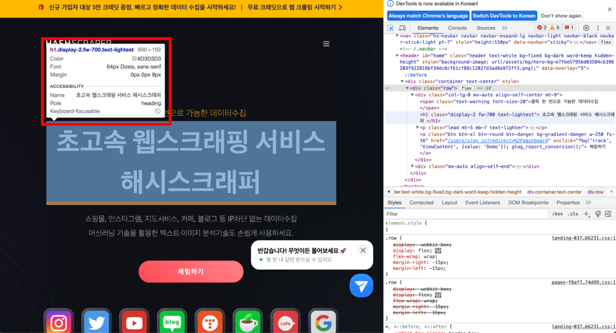The width and height of the screenshot is (616, 333).
Task: Select the Styles sub-tab
Action: tap(395, 203)
